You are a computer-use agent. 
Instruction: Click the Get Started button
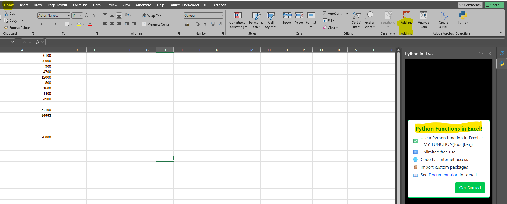click(x=470, y=188)
